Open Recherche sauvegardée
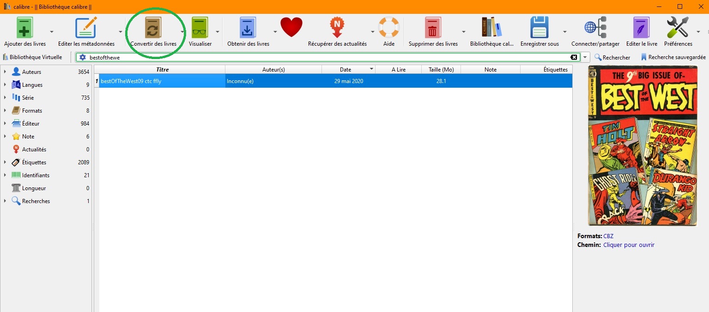Image resolution: width=709 pixels, height=312 pixels. 673,57
